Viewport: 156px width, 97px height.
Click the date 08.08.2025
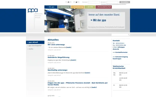[x=51, y=43]
